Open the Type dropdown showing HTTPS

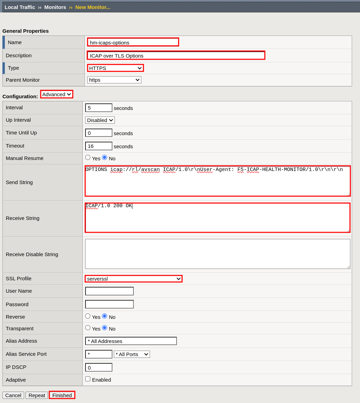pyautogui.click(x=115, y=68)
